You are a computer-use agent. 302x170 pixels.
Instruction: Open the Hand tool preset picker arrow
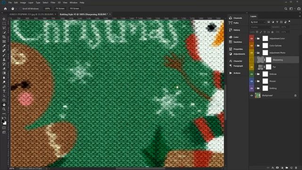point(16,8)
